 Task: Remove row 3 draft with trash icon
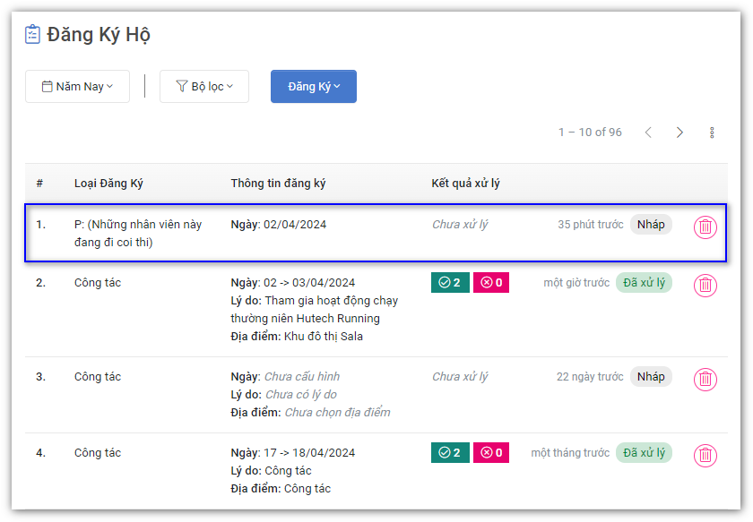(705, 380)
